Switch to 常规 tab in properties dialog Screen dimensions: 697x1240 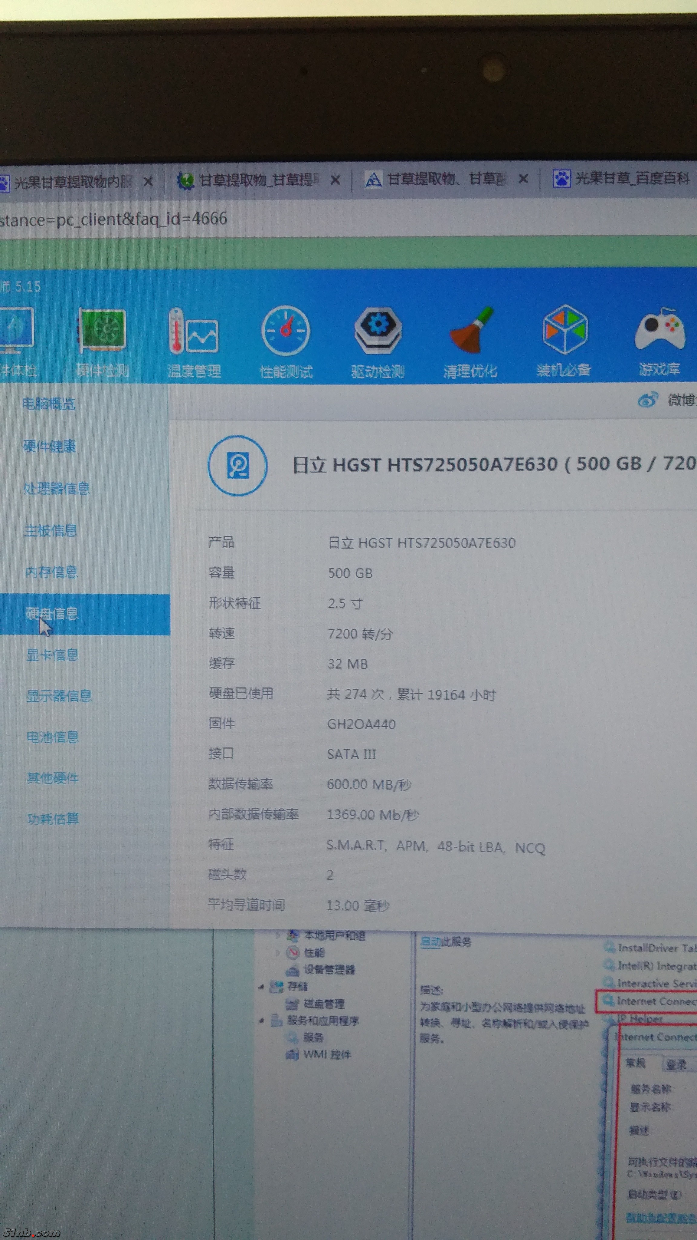click(x=636, y=1063)
